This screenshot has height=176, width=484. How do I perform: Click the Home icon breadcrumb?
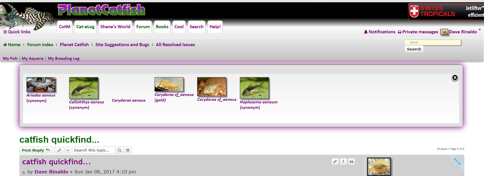point(12,45)
